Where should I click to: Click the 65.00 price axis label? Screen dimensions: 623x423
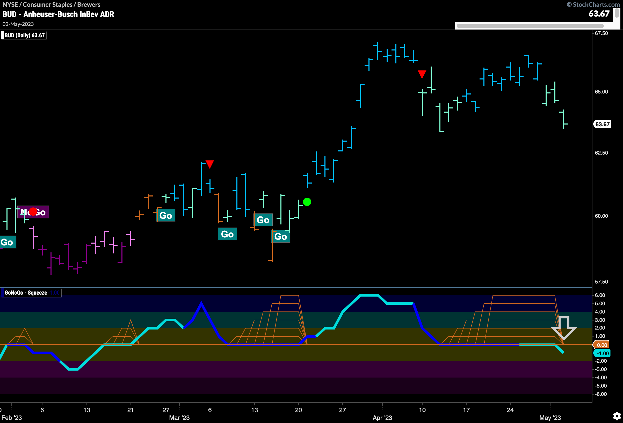click(x=602, y=92)
